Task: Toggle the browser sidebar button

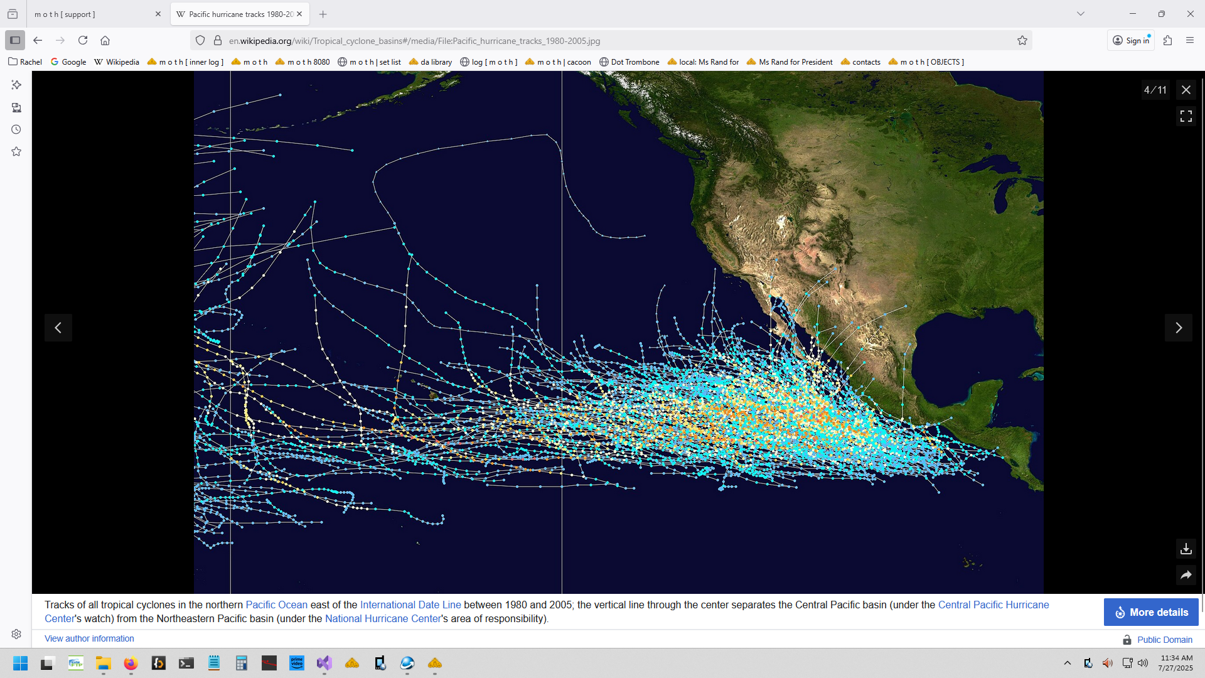Action: 15,40
